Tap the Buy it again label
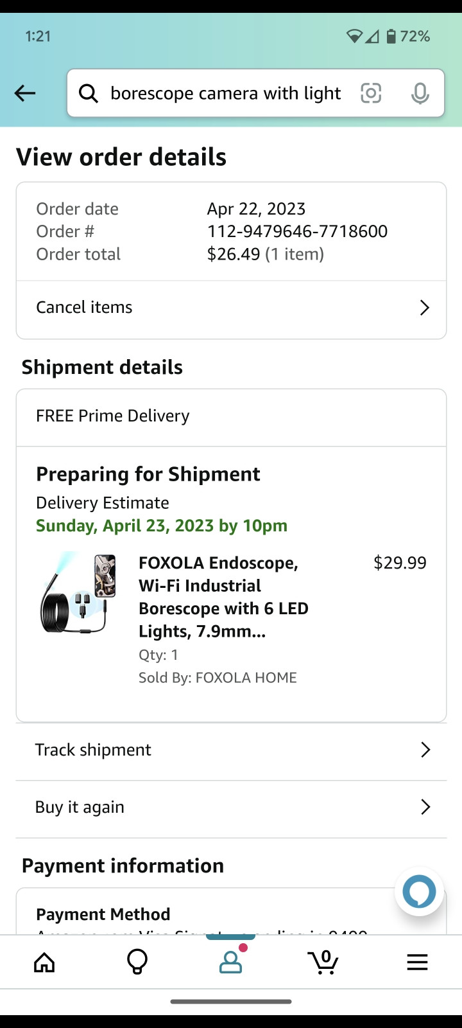This screenshot has height=1028, width=462. 80,807
